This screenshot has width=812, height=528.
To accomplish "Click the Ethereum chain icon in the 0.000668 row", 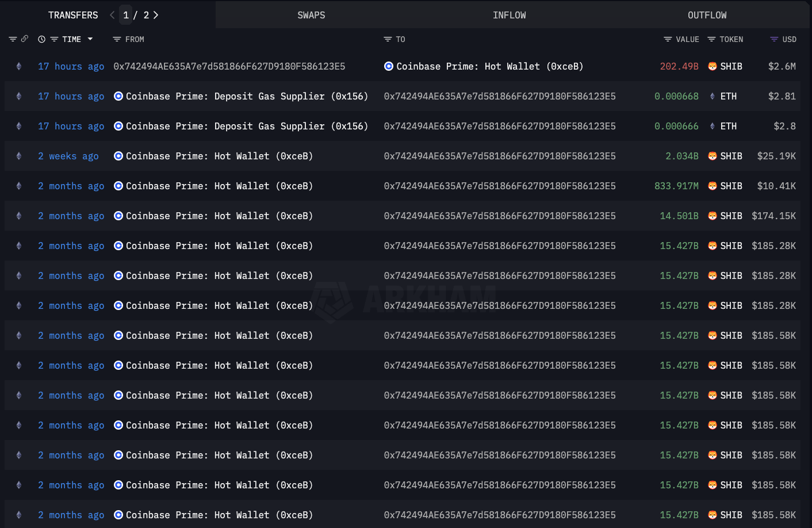I will pos(19,96).
